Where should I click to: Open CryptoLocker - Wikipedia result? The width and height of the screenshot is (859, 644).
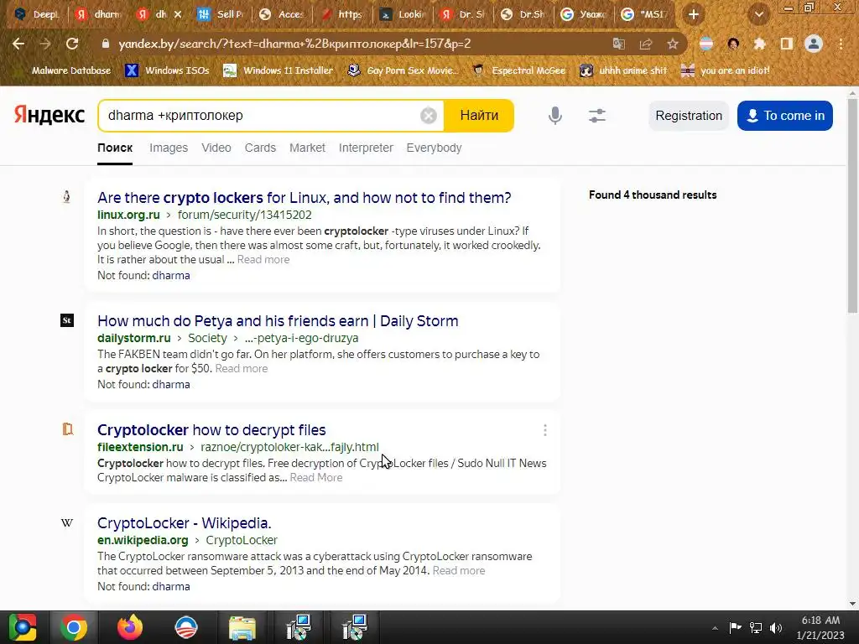(x=184, y=523)
